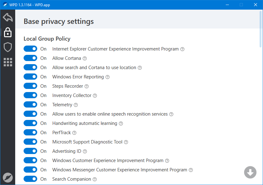Click help icon next to PerfTrack

74,133
